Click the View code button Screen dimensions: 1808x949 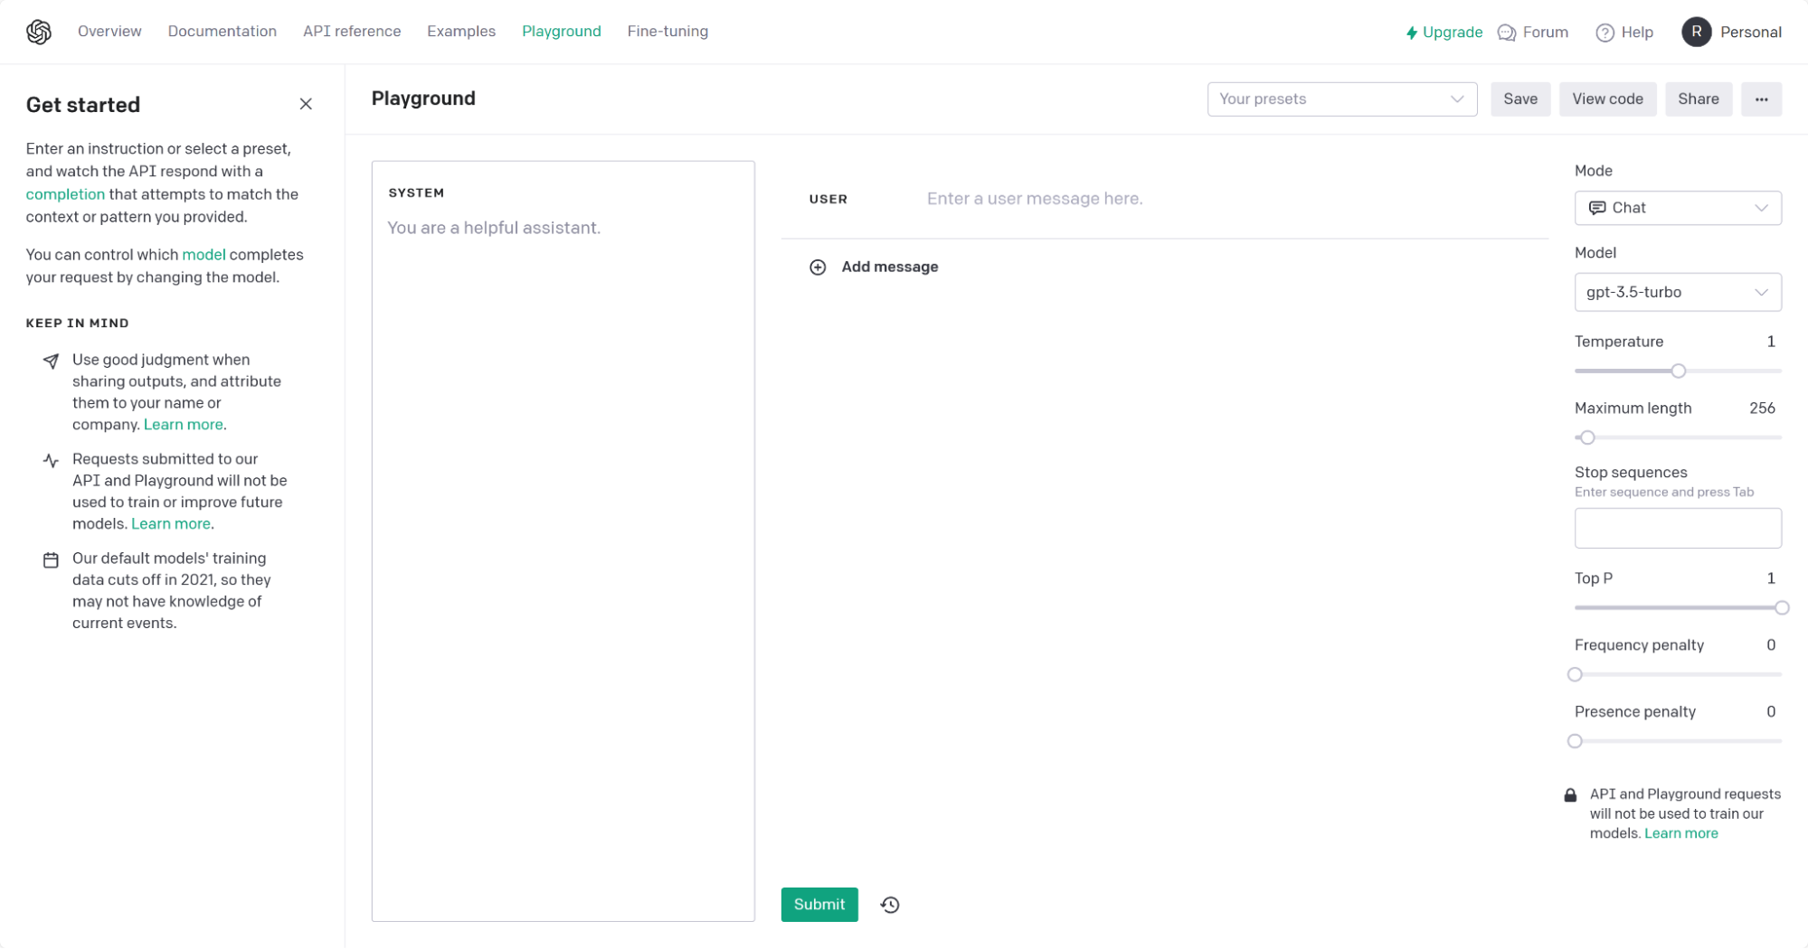(x=1607, y=99)
